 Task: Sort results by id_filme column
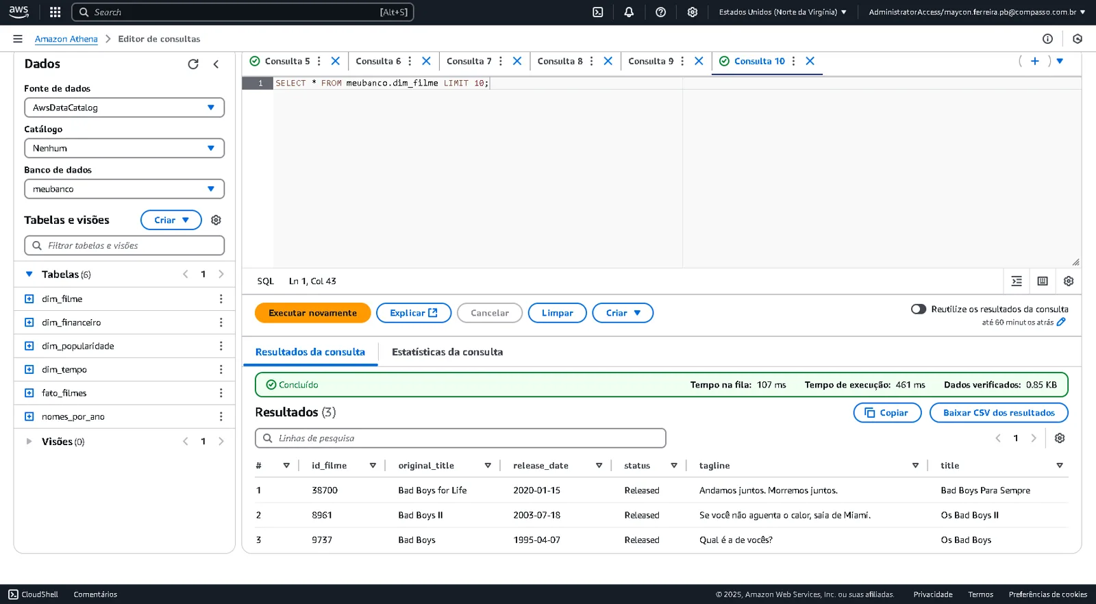pos(373,466)
